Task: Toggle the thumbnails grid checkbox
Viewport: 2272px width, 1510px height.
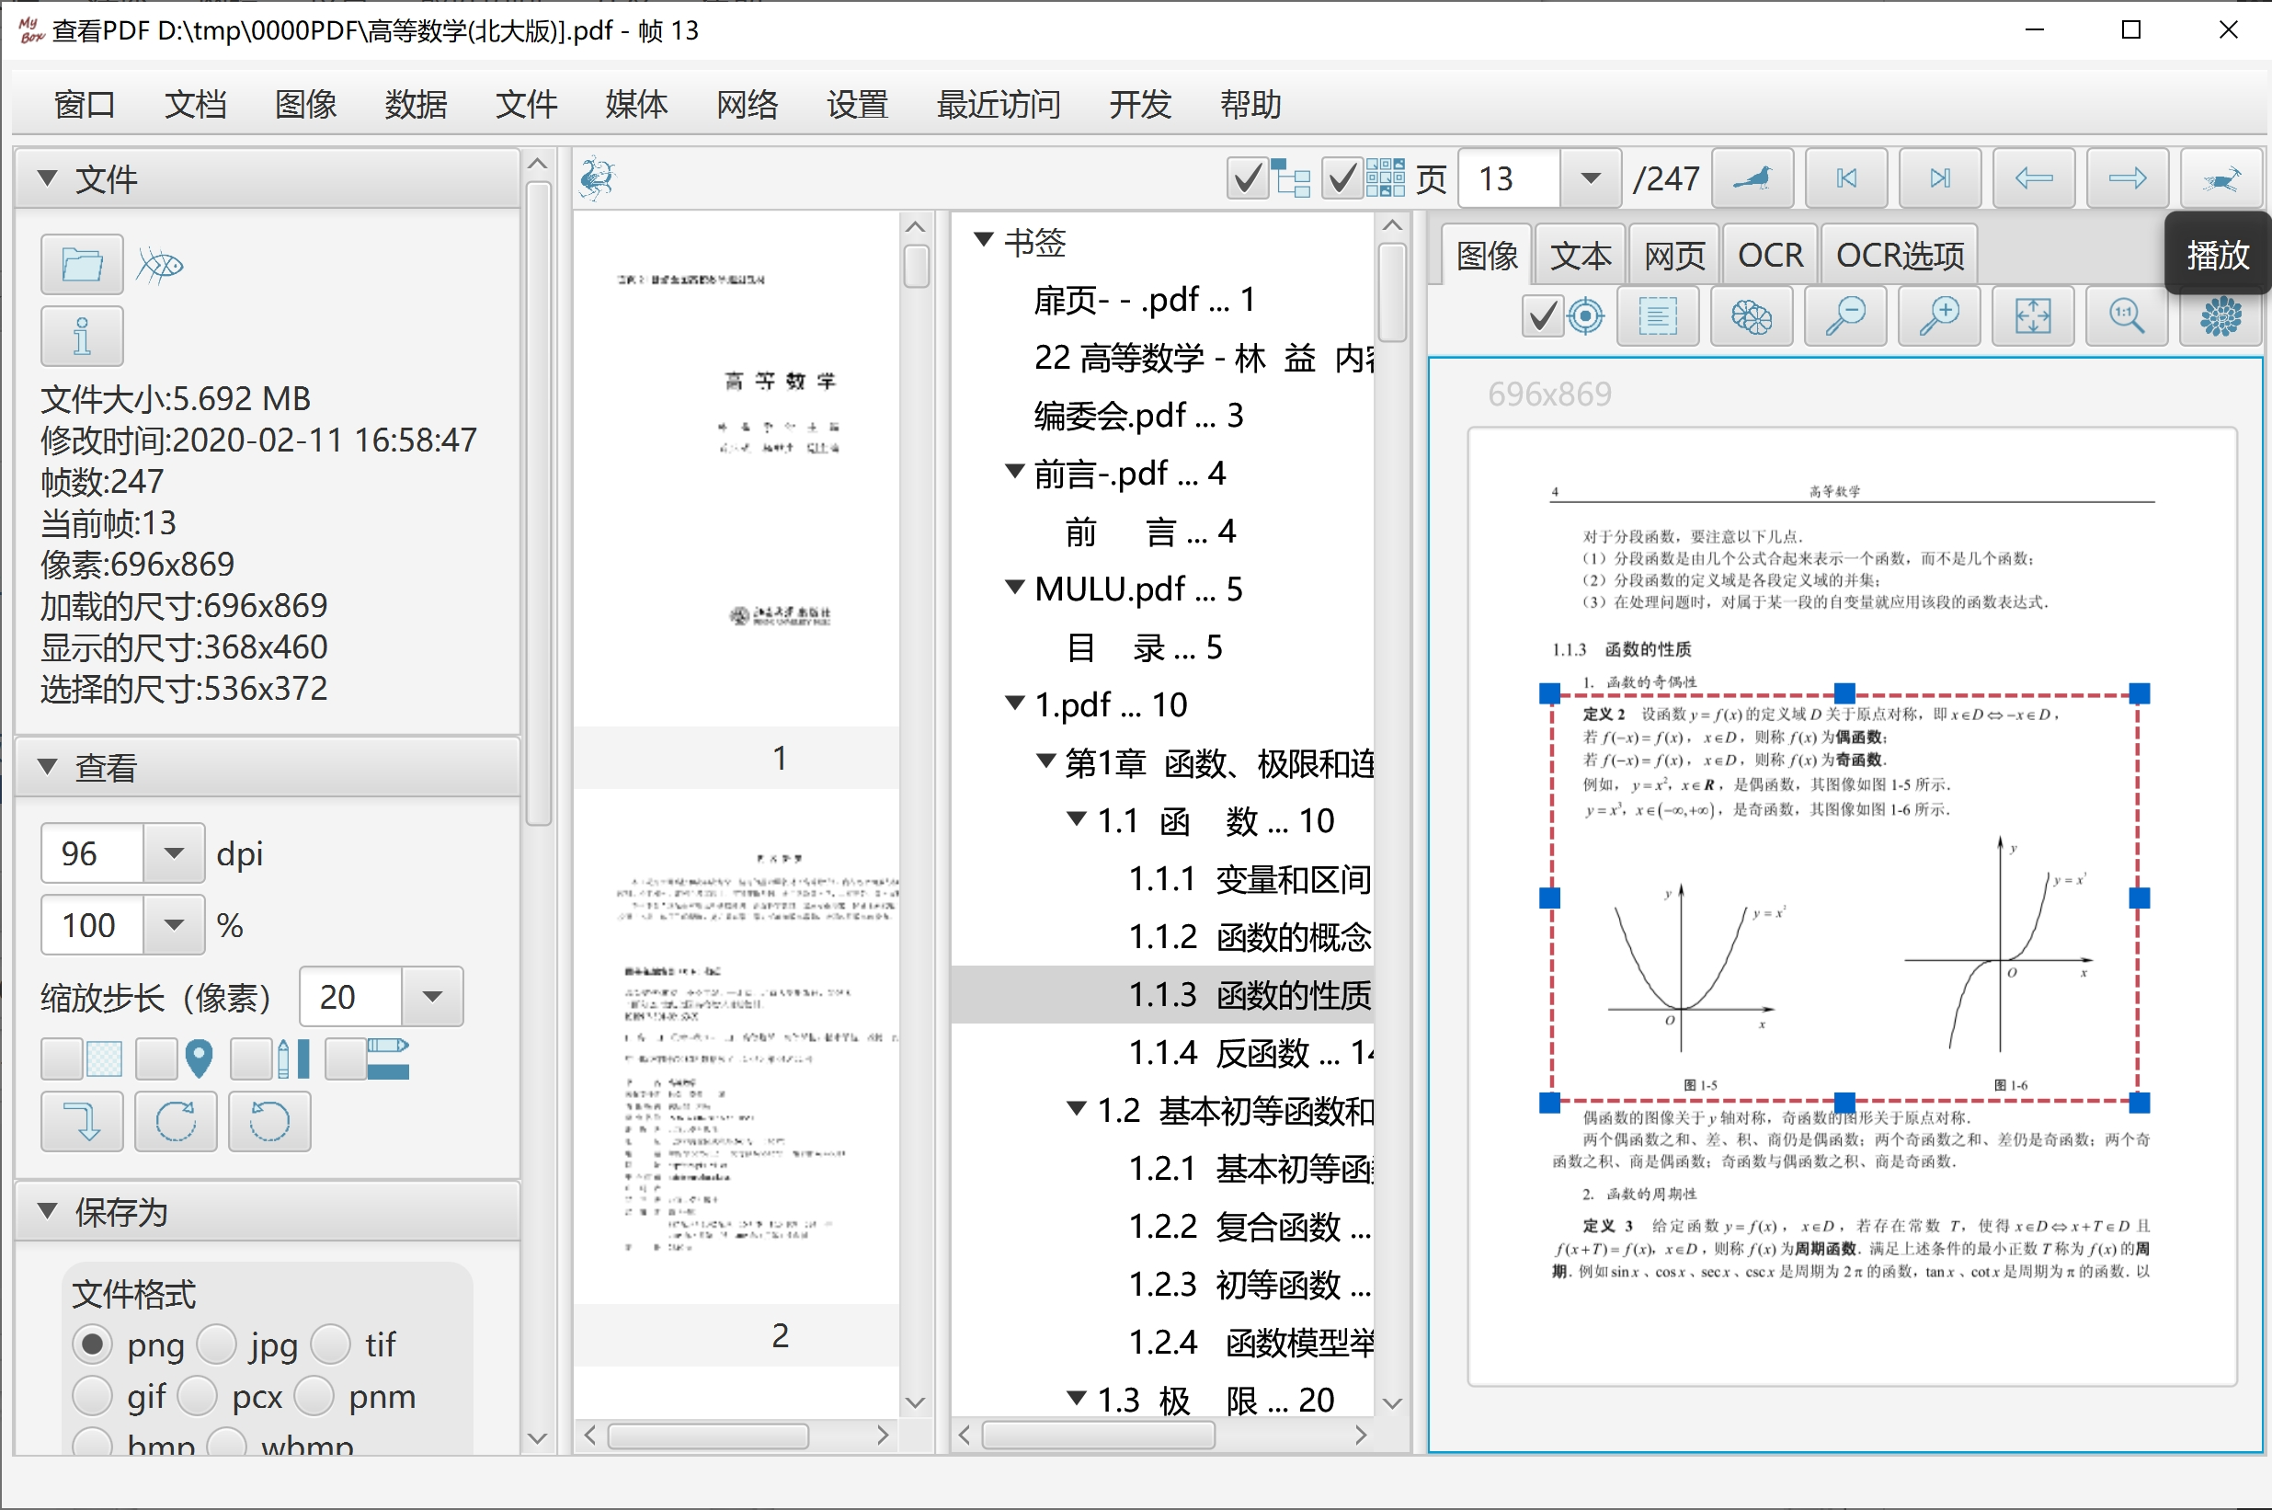Action: point(1342,179)
